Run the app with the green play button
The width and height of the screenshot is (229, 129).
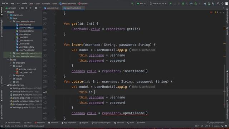(x=170, y=4)
